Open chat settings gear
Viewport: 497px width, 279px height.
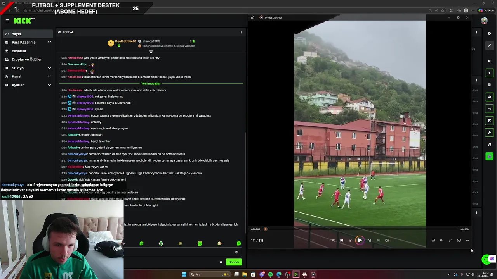221,262
